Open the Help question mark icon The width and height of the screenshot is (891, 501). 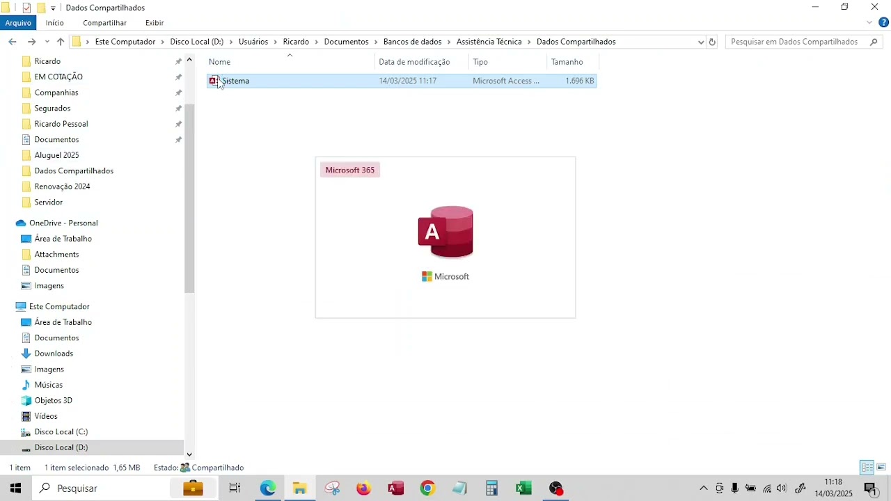coord(884,23)
